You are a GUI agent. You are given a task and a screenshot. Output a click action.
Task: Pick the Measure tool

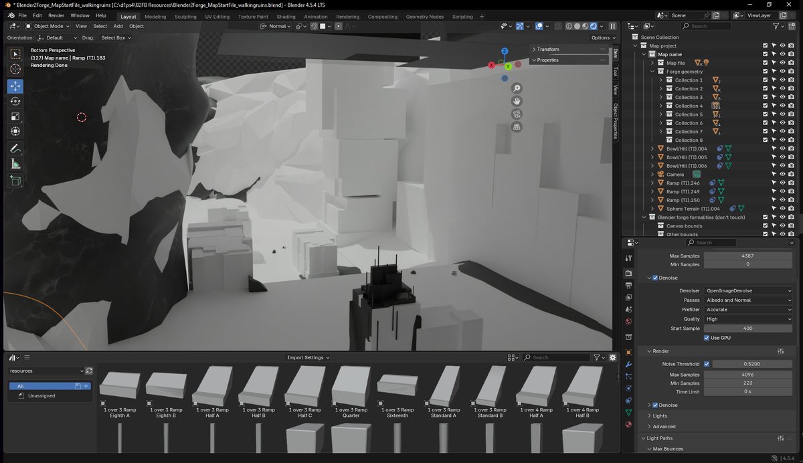point(15,163)
